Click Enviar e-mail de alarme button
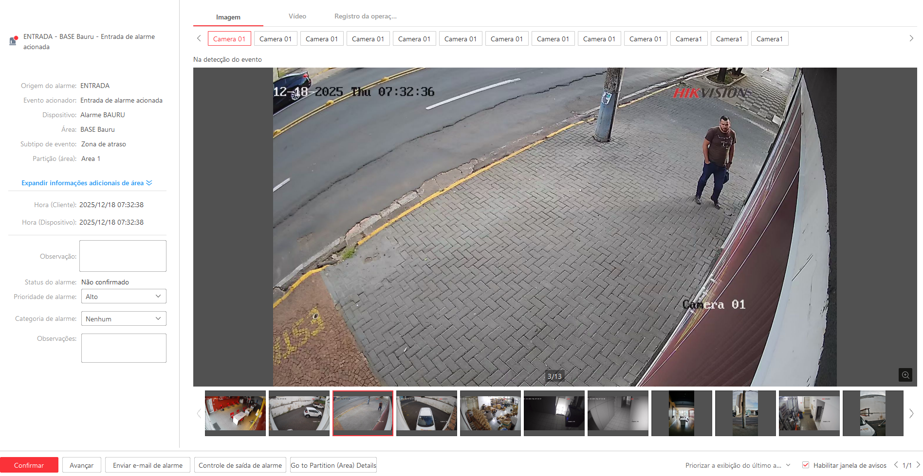The image size is (923, 476). pos(148,465)
